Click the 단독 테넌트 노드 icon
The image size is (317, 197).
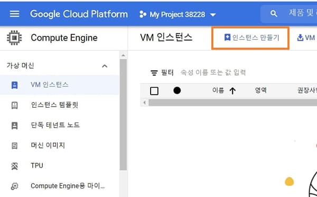point(14,126)
